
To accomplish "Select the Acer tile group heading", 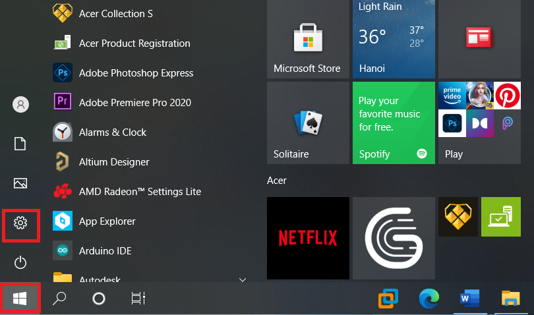I will [x=276, y=181].
